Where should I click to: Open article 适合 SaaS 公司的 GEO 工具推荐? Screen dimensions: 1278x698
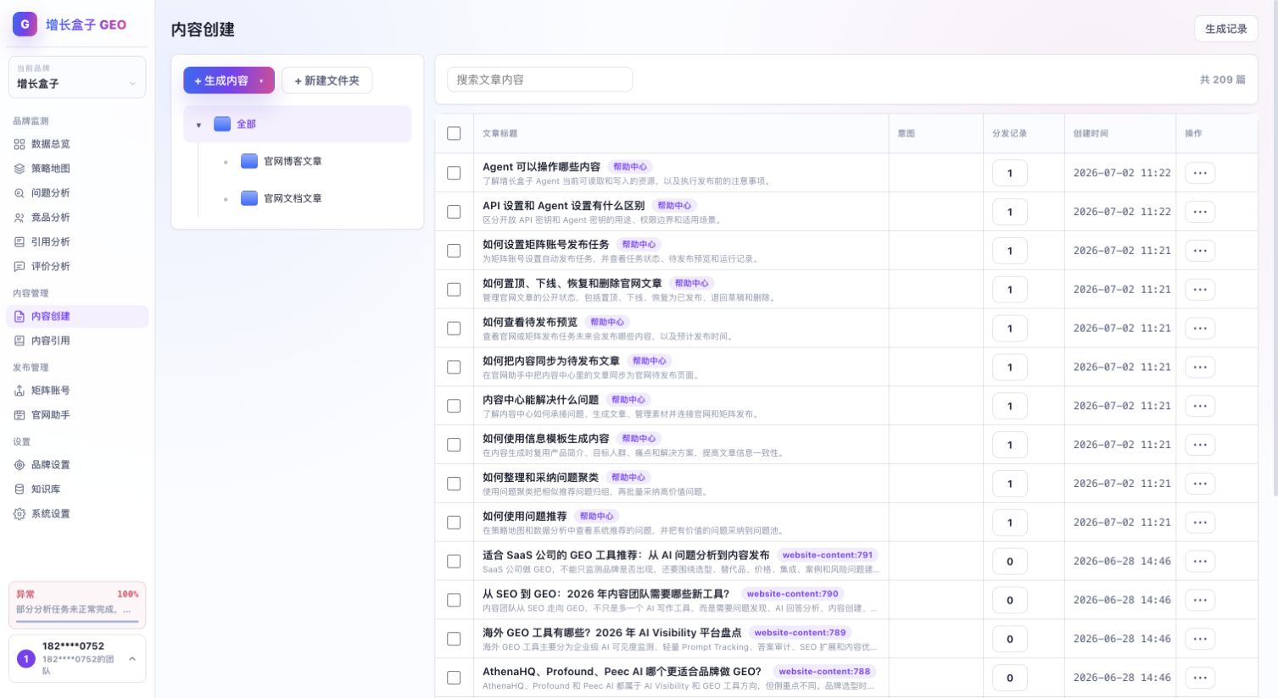point(626,555)
